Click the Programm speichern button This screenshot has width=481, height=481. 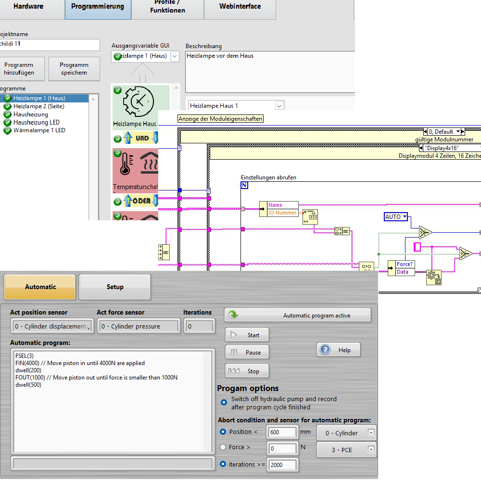74,69
